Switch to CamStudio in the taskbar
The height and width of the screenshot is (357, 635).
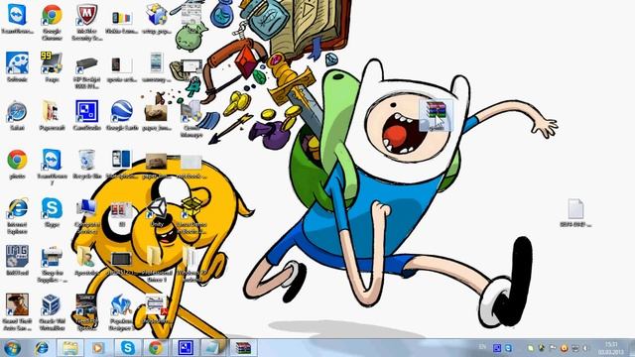(186, 348)
